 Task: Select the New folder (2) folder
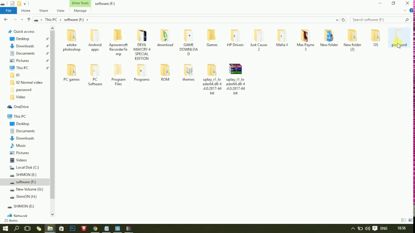pos(352,40)
